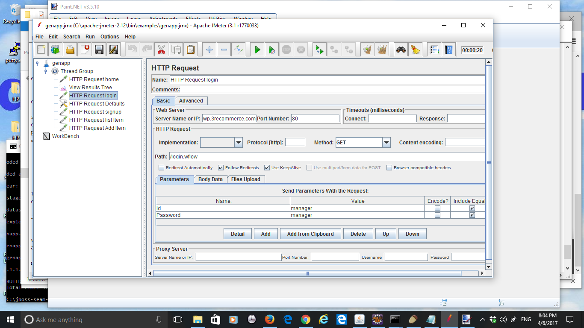Open the help book icon
584x328 pixels.
click(x=449, y=50)
